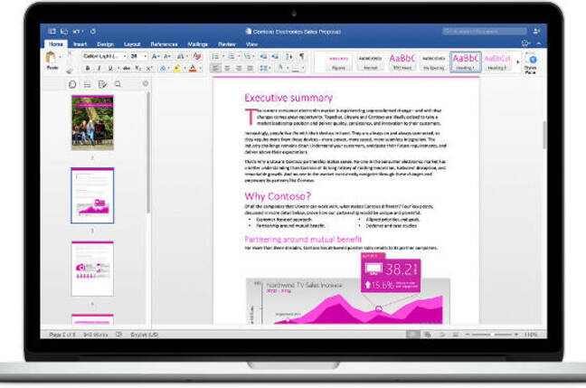Open the bullet list dropdown
Image resolution: width=586 pixels, height=388 pixels.
(223, 57)
